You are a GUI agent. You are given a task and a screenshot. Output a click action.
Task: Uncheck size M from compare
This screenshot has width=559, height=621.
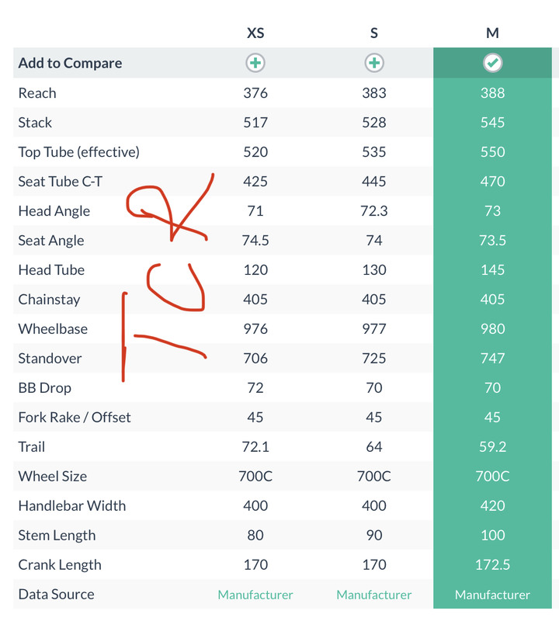(x=492, y=63)
